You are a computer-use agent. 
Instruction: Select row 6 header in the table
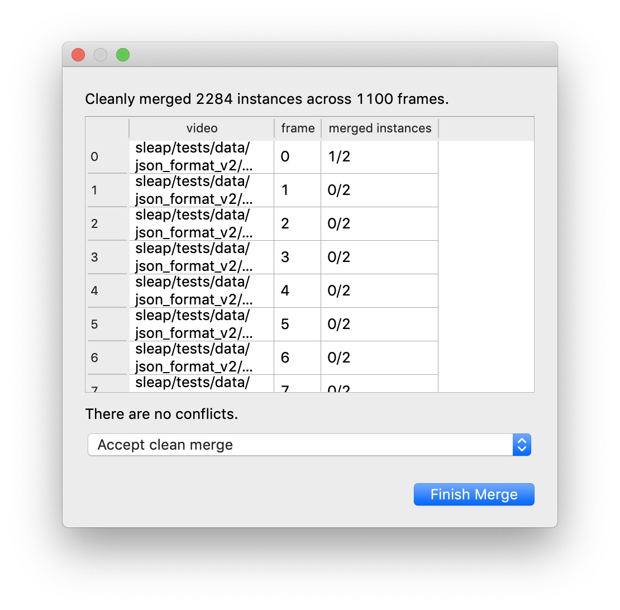pyautogui.click(x=107, y=358)
